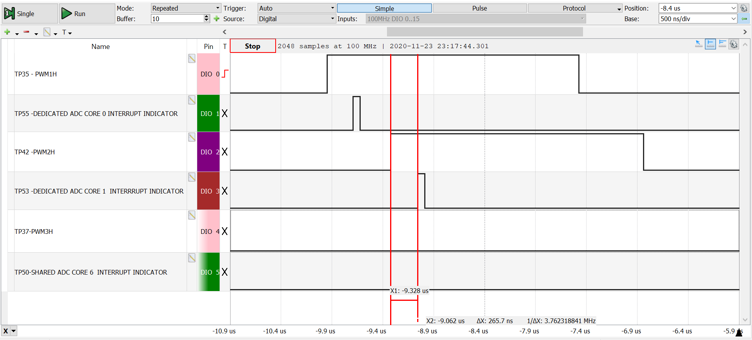Click the purple DIO 2 pin color cell
752x340 pixels.
[208, 152]
